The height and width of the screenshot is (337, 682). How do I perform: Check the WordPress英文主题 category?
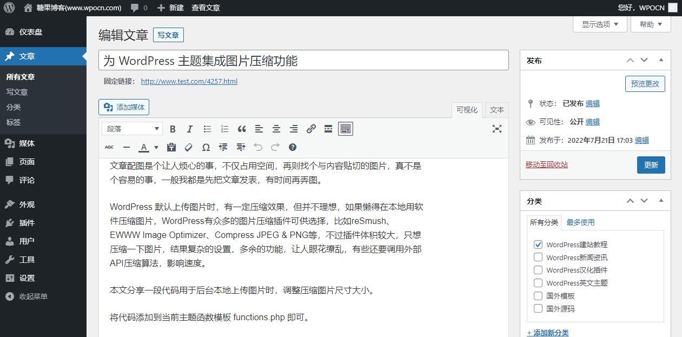pyautogui.click(x=538, y=283)
